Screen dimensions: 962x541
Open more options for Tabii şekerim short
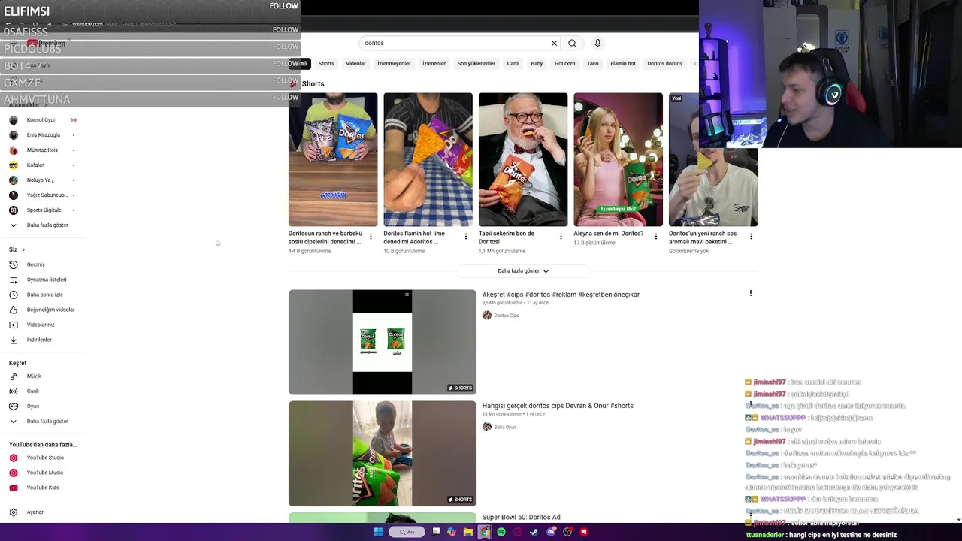(x=561, y=237)
